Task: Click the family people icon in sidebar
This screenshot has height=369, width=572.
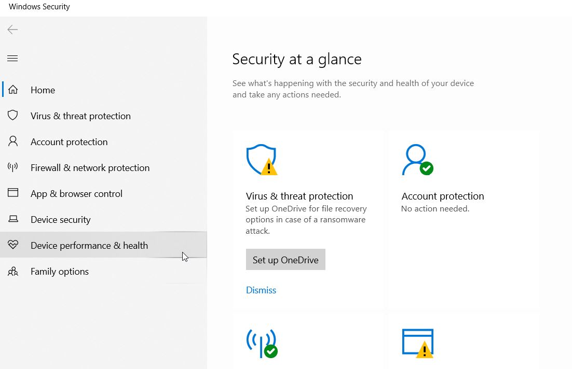Action: click(13, 272)
